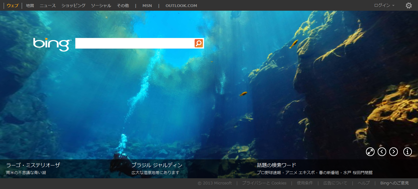Show image info via the i icon

click(407, 152)
